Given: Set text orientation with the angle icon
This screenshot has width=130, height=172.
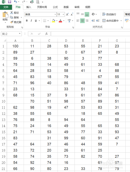Looking at the screenshot, I should coord(93,14).
